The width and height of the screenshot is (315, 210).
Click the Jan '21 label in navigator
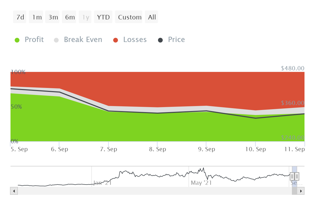(x=102, y=183)
